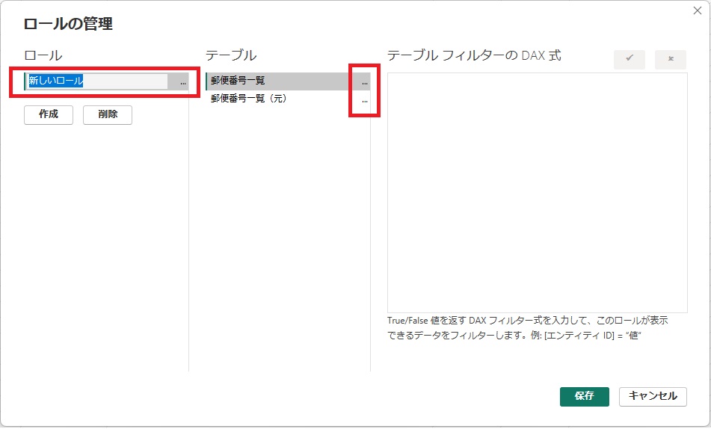Close the ロールの管理 dialog with the top-right X

click(x=697, y=10)
